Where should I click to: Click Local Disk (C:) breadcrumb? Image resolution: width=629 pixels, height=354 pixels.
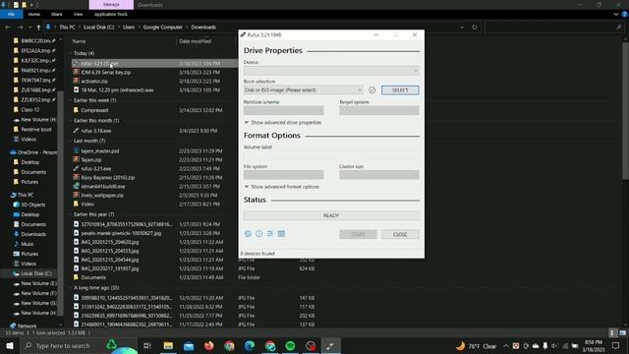(x=98, y=28)
